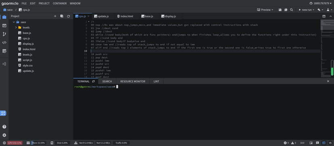Click the save all files icon
Viewport: 334px width, 146px height.
pyautogui.click(x=286, y=10)
